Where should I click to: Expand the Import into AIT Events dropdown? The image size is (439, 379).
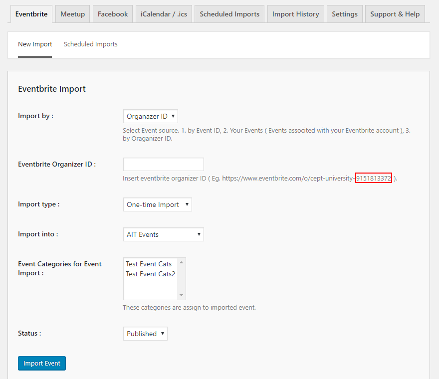point(163,234)
